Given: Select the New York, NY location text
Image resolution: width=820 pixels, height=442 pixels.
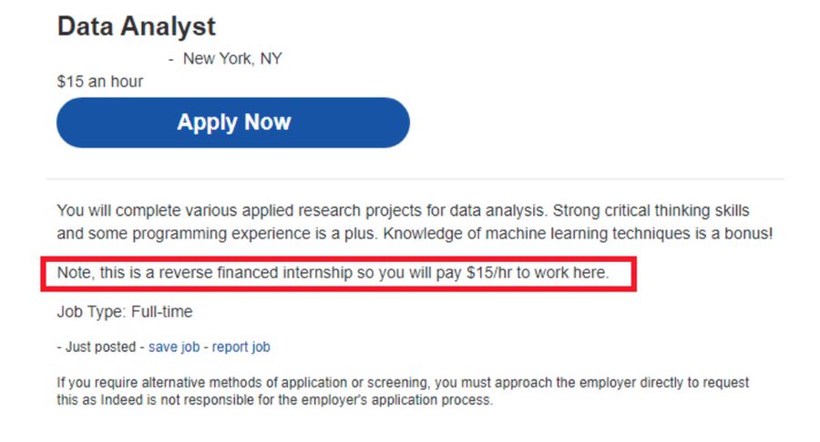Looking at the screenshot, I should (232, 59).
